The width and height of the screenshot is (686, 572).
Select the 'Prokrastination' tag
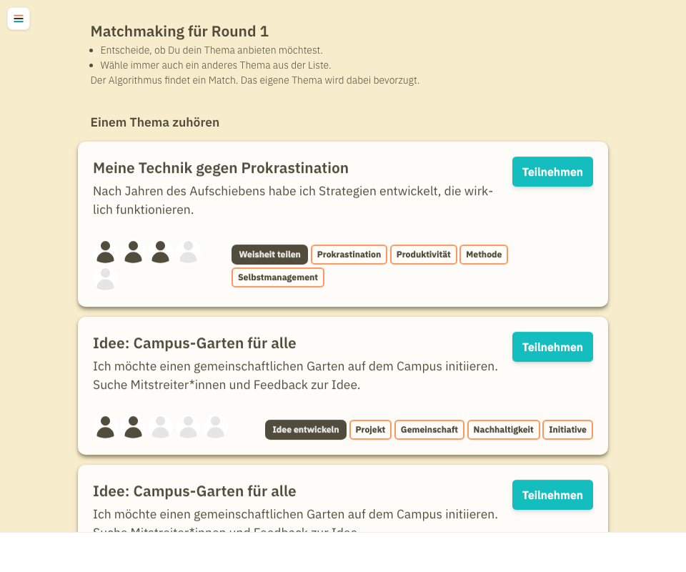349,255
